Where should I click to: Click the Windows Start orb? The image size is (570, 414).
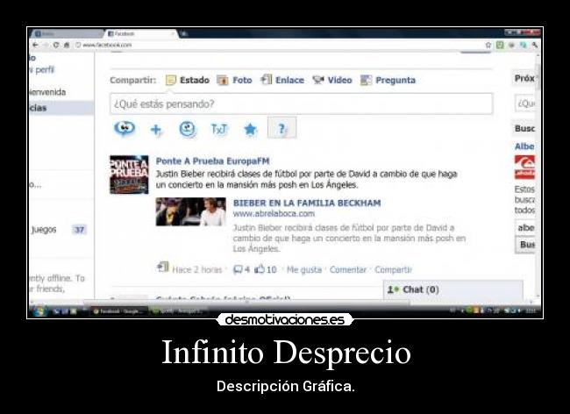tap(39, 311)
